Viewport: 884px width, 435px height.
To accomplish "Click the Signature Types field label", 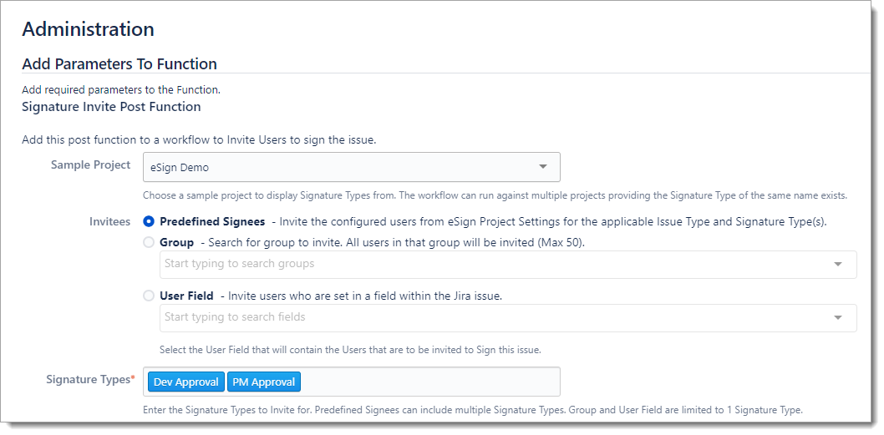I will [x=88, y=380].
